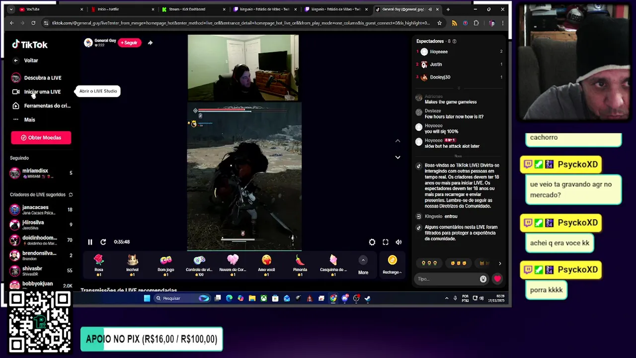Pause the TikTok live stream
Viewport: 636px width, 358px height.
point(90,242)
